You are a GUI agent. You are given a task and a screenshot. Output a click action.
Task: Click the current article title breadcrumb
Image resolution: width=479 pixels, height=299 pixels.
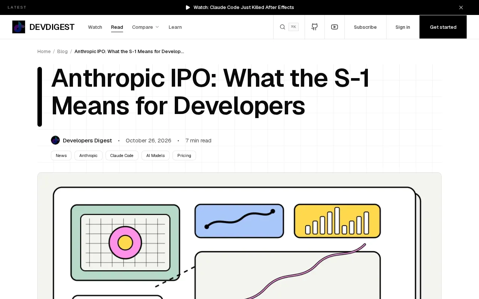[x=129, y=51]
